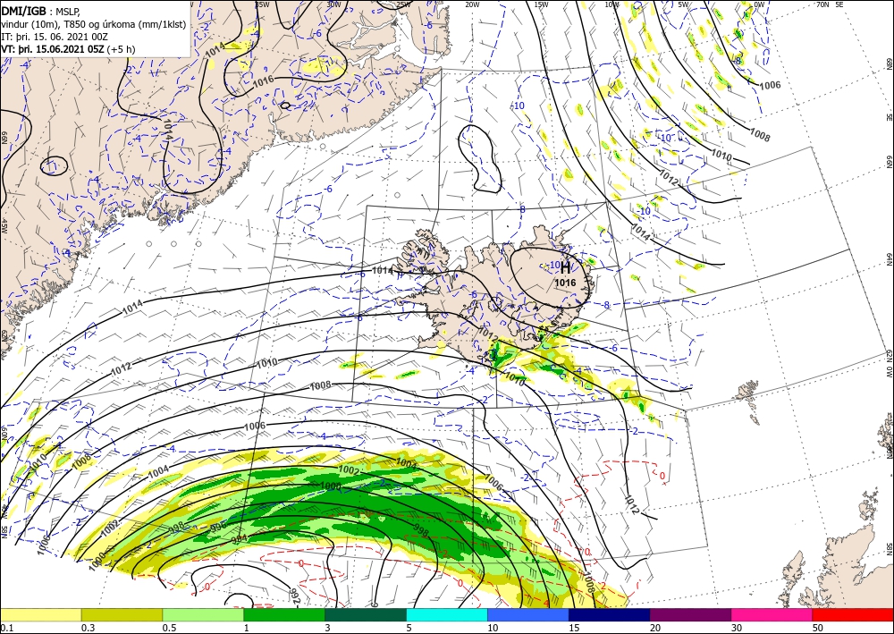Click the '30W' longitude label
Image resolution: width=894 pixels, height=634 pixels.
coord(333,4)
